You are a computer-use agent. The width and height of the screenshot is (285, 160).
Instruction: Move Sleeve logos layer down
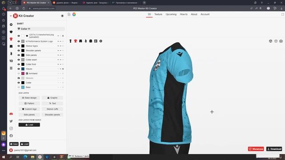[58, 46]
